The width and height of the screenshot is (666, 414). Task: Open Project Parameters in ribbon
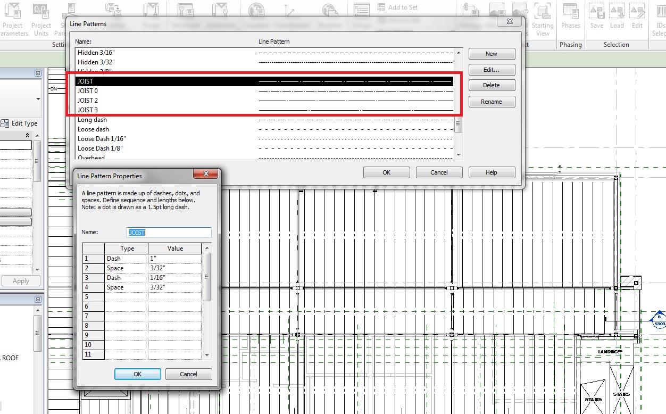point(13,19)
